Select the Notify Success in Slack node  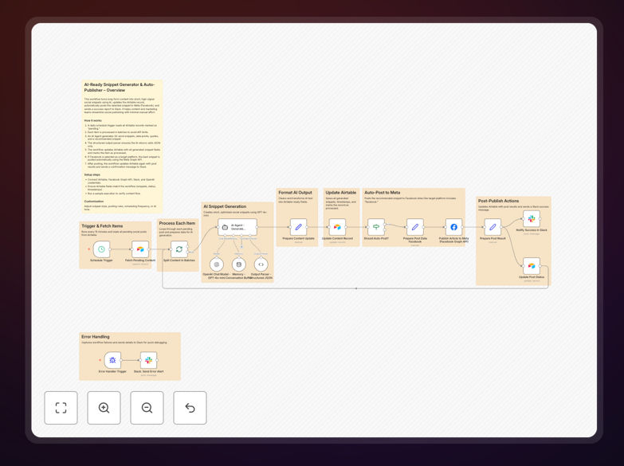(532, 219)
